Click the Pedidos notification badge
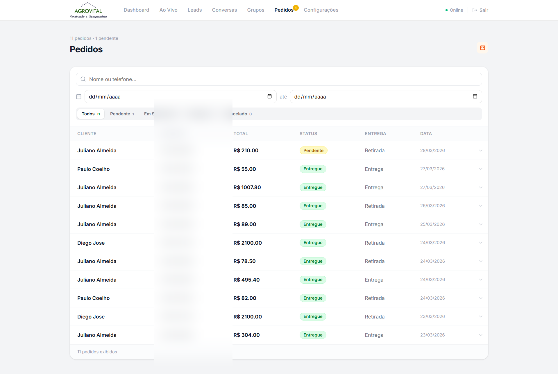Screen dimensions: 558x374 296,8
